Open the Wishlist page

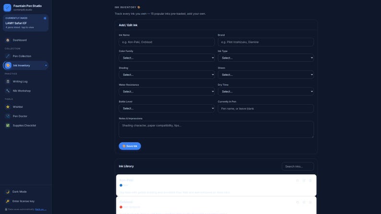coord(26,107)
